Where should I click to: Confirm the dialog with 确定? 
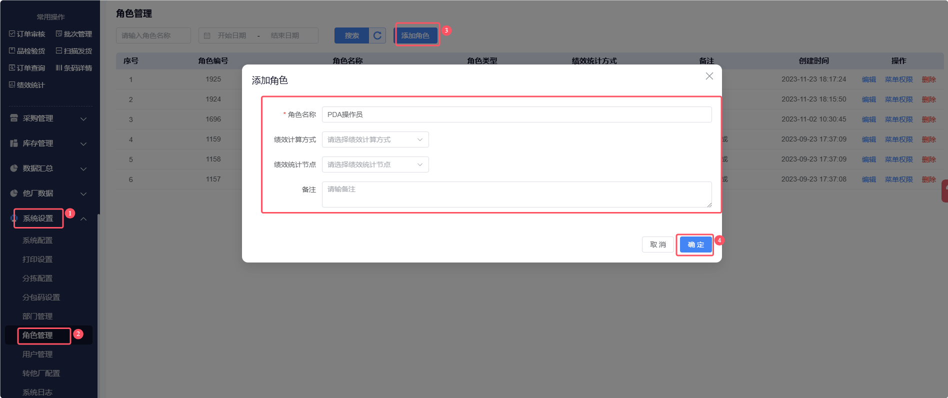[x=695, y=244]
